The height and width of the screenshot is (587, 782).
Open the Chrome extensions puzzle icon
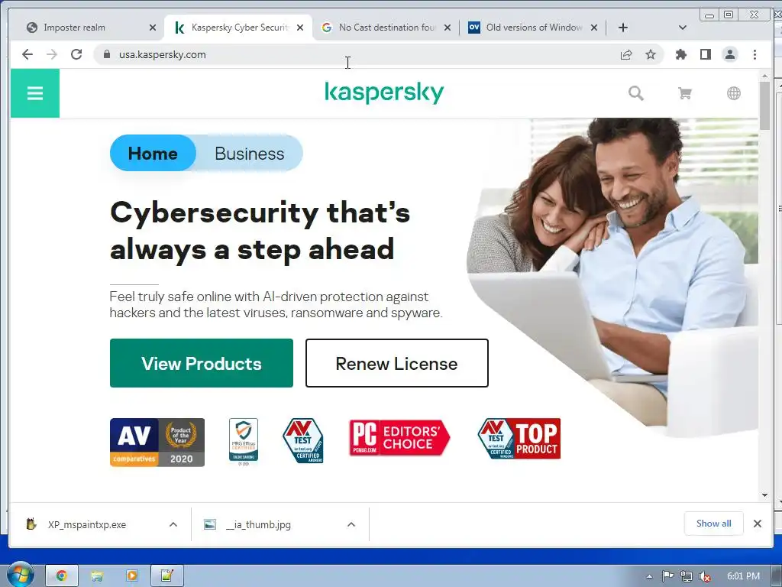680,54
